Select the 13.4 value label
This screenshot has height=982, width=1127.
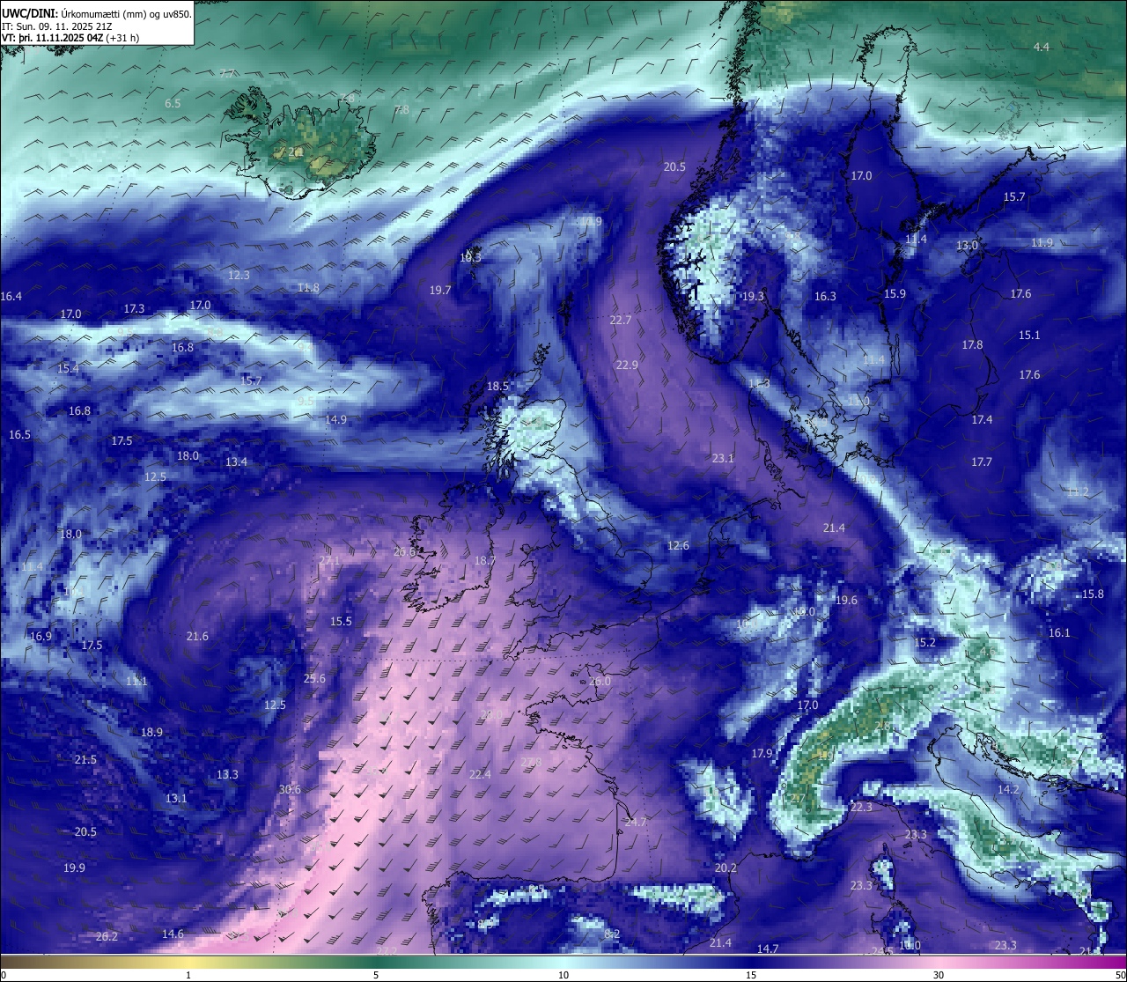pos(236,462)
